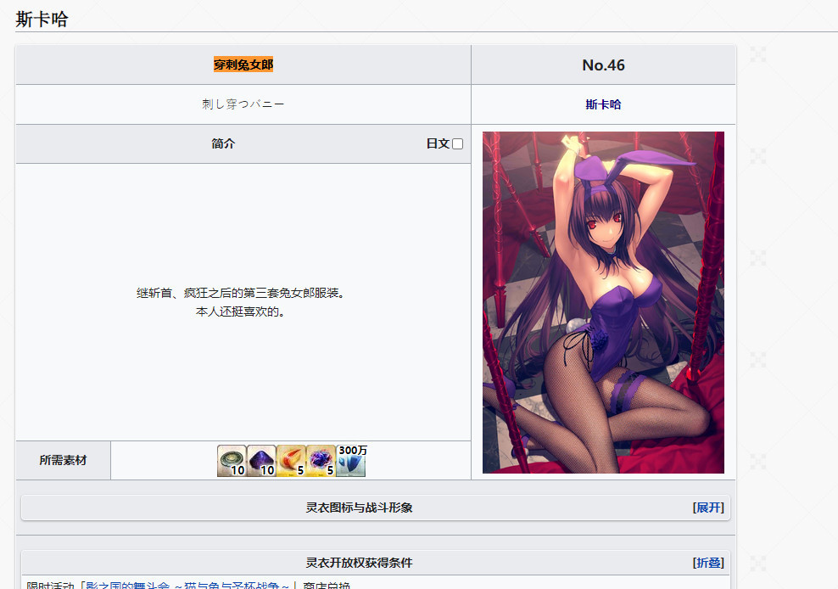The image size is (838, 589).
Task: Toggle the 日文 checkbox
Action: click(458, 144)
